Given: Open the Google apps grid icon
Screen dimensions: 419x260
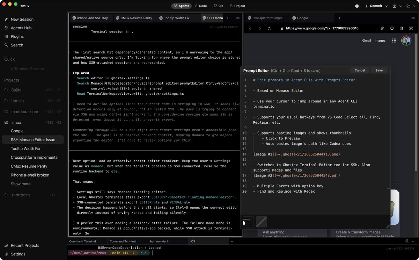Looking at the screenshot, I should pyautogui.click(x=394, y=41).
